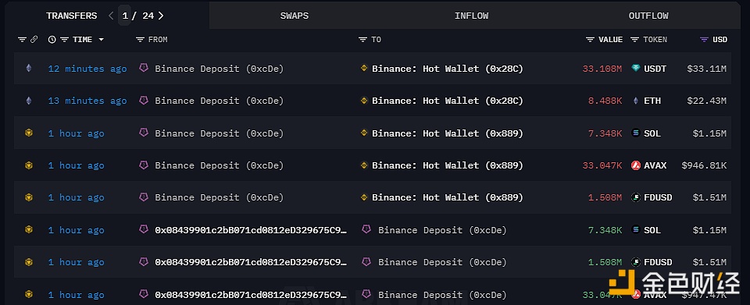Open the 13 minutes ago transaction link
Image resolution: width=750 pixels, height=305 pixels.
(x=87, y=101)
